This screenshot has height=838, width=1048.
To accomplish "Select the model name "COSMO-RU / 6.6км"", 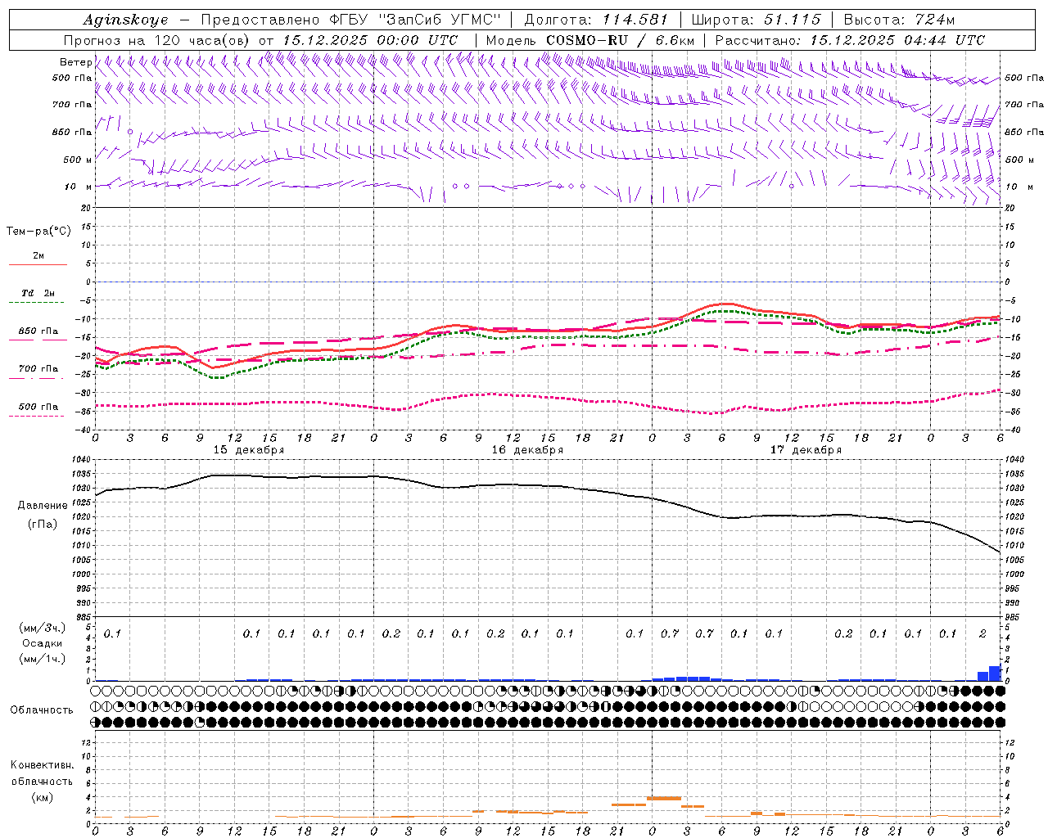I will [x=621, y=40].
